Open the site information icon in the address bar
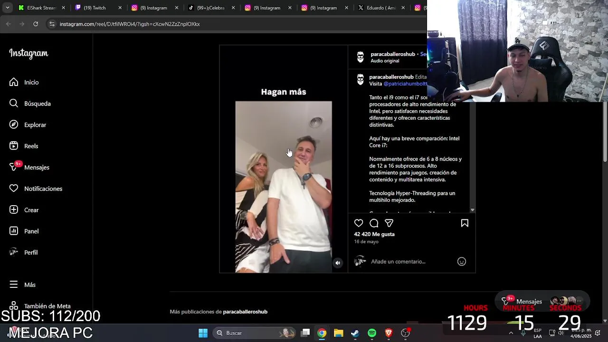 [52, 24]
